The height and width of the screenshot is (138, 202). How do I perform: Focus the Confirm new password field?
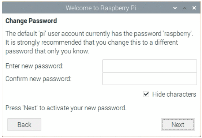coord(150,78)
